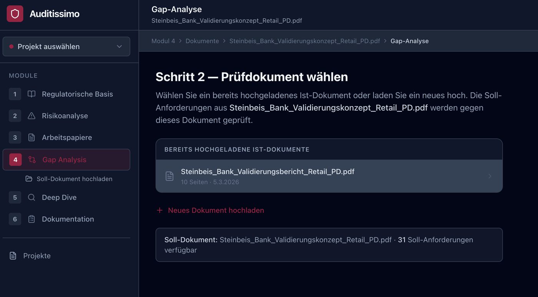This screenshot has width=538, height=297.
Task: Open the Deep Dive module
Action: click(x=58, y=197)
